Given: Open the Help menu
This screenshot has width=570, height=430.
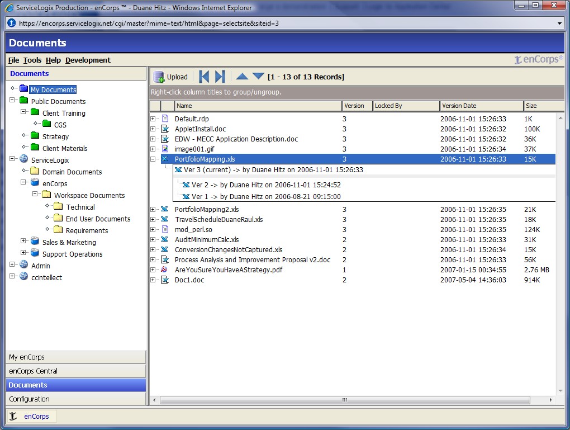Looking at the screenshot, I should pos(53,60).
